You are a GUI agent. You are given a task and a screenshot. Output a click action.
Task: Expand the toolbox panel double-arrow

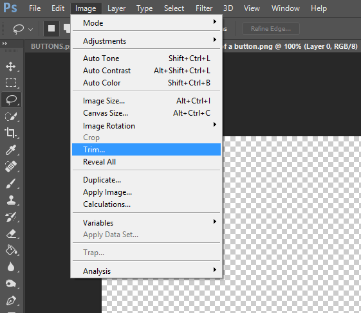[x=5, y=43]
